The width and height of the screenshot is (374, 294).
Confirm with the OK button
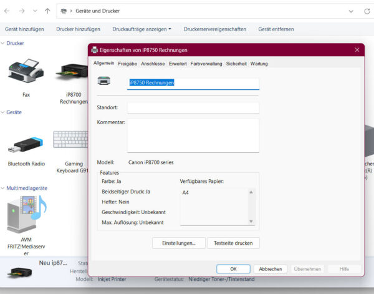point(233,269)
